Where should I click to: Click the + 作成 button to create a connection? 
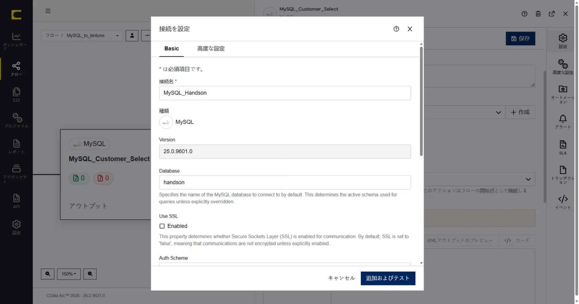coord(520,112)
